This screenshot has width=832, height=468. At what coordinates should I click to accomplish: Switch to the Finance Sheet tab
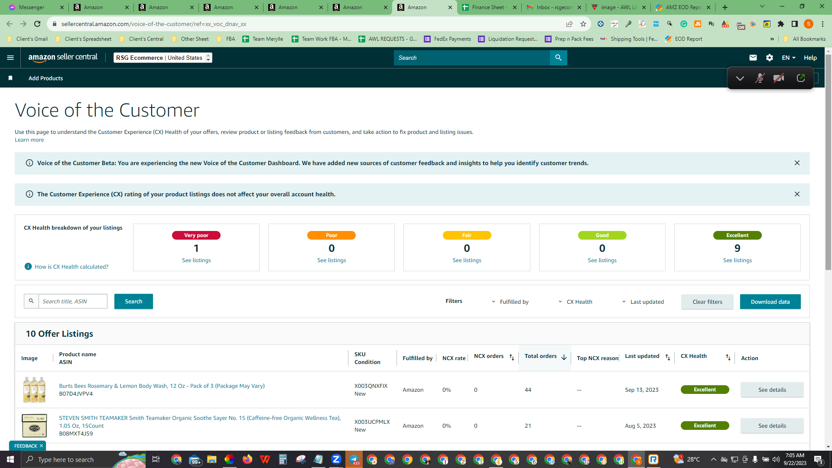pos(489,7)
